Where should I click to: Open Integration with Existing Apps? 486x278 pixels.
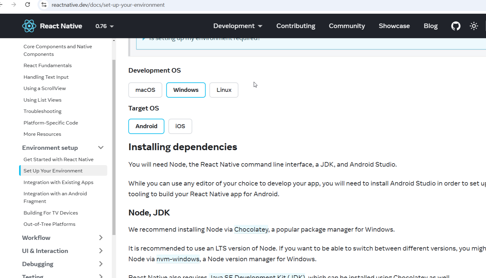[x=58, y=182]
